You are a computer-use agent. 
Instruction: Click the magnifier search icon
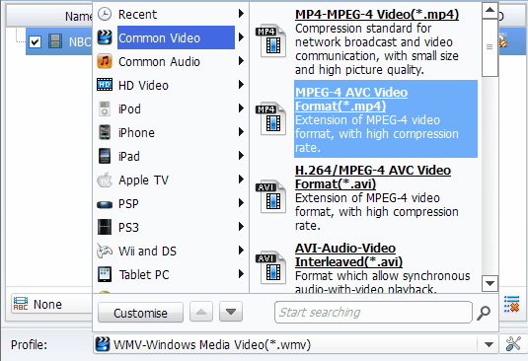484,313
